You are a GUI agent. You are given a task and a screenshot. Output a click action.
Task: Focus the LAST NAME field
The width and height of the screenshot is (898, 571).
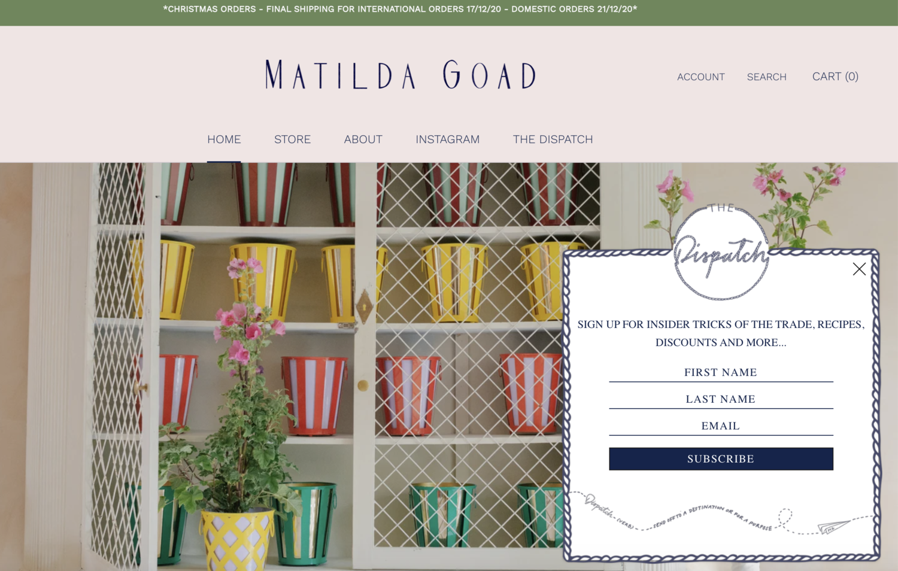pos(721,399)
